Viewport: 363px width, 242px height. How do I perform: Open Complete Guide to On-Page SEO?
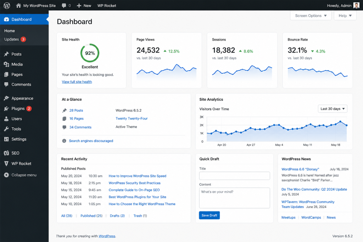coord(134,190)
